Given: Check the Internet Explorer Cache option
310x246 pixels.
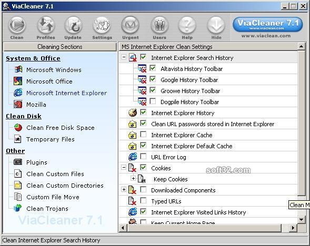Looking at the screenshot, I should [143, 135].
